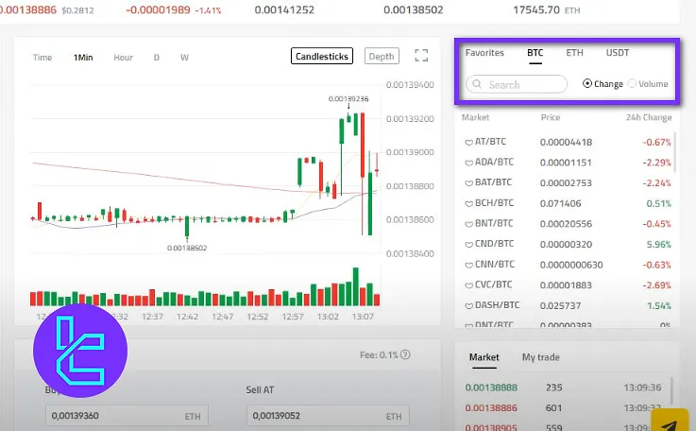Switch to ETH market tab
This screenshot has height=431, width=696.
coord(574,52)
